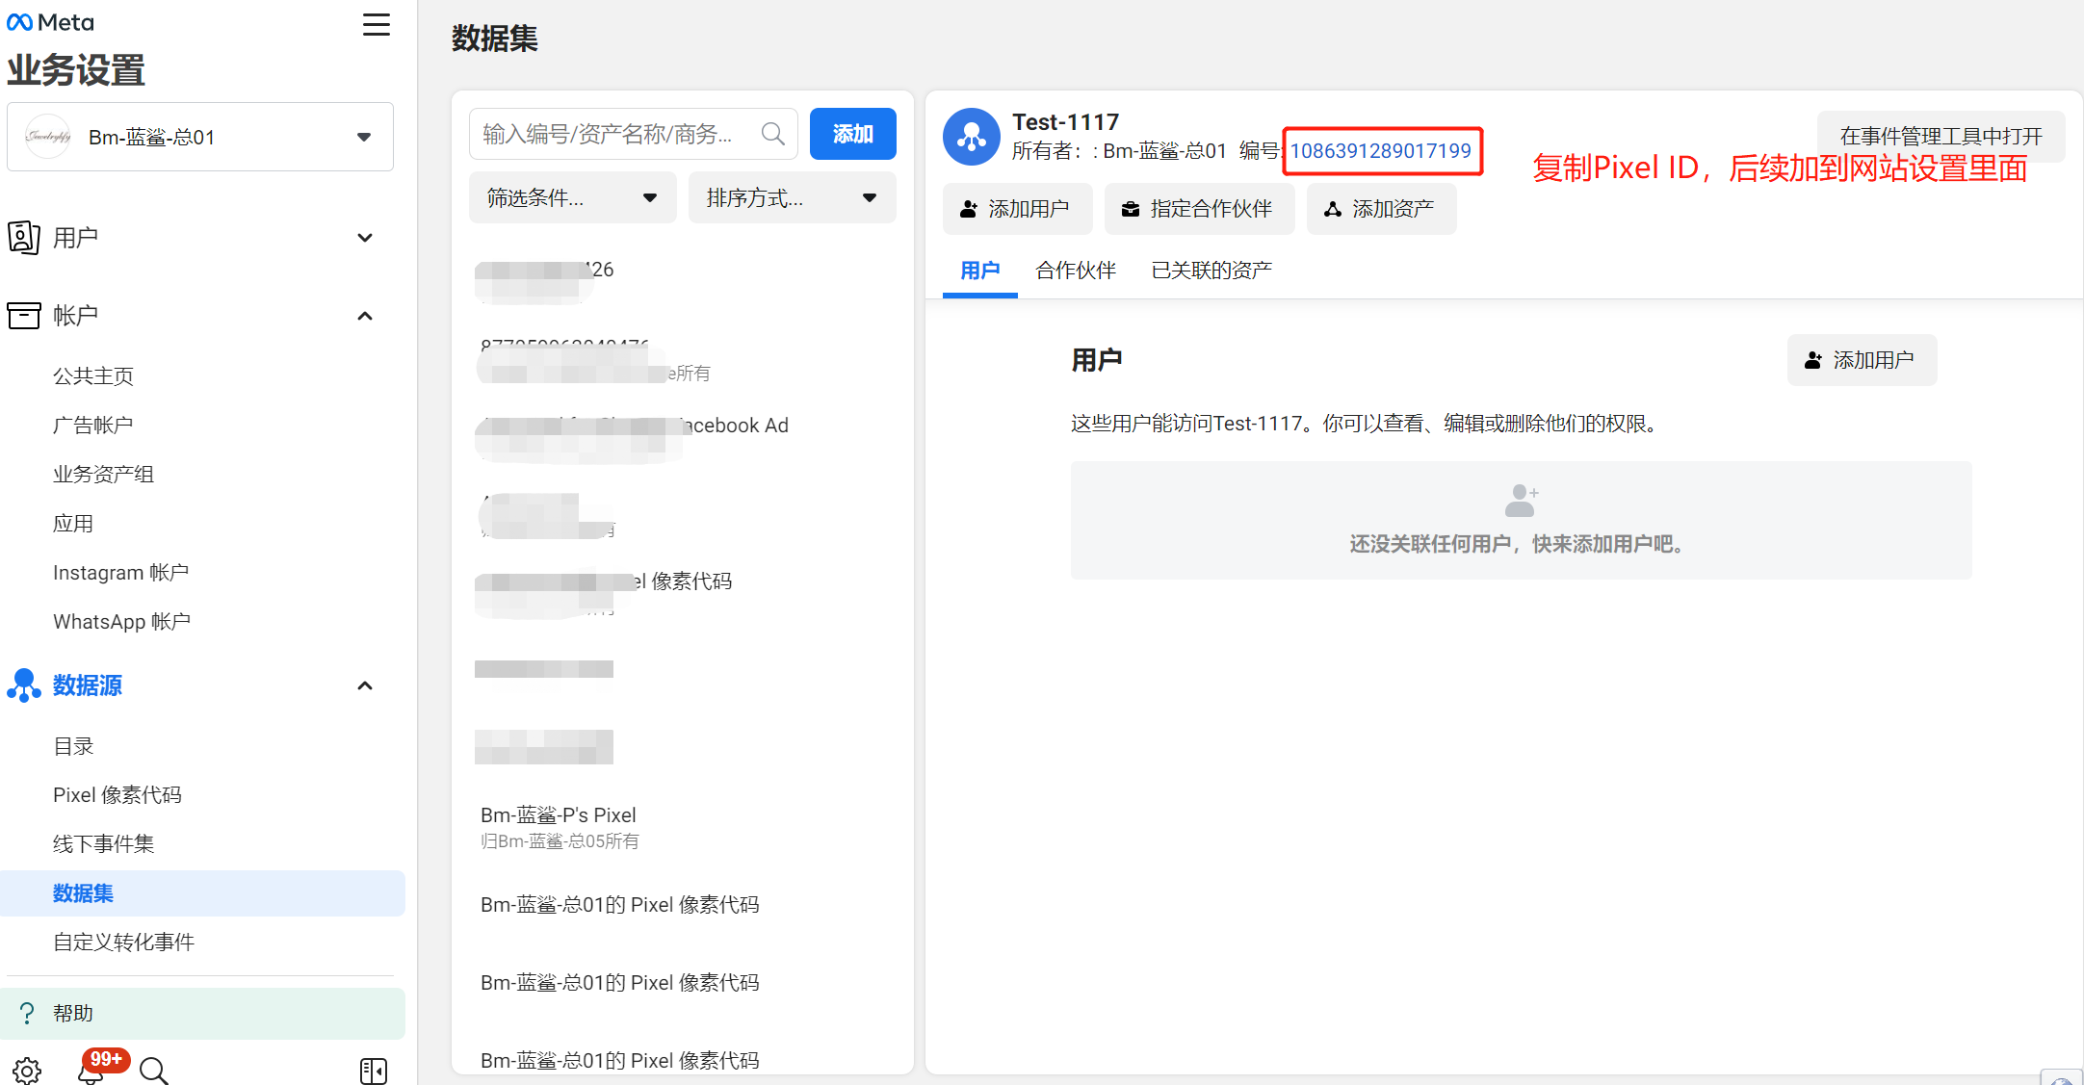Open 业务资产组 in sidebar

coord(103,474)
